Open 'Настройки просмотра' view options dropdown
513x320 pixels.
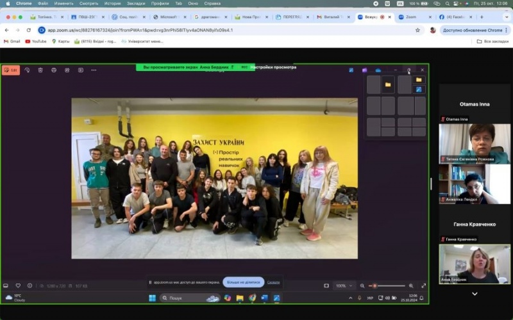tap(274, 67)
